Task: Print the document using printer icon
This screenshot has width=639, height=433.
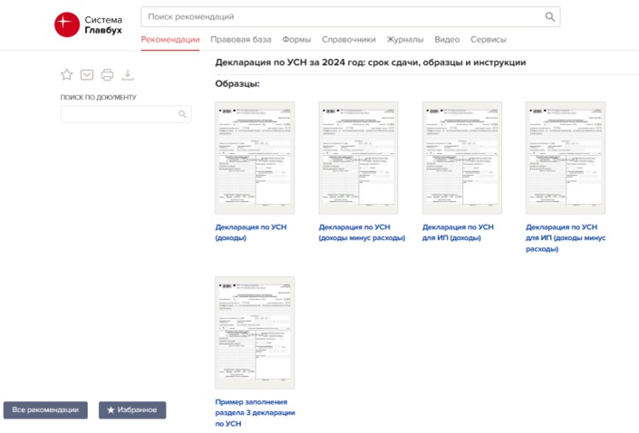Action: point(107,75)
